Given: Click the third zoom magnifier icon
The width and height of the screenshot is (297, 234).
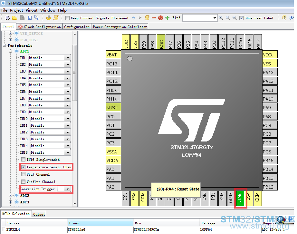Looking at the screenshot, I should point(235,18).
